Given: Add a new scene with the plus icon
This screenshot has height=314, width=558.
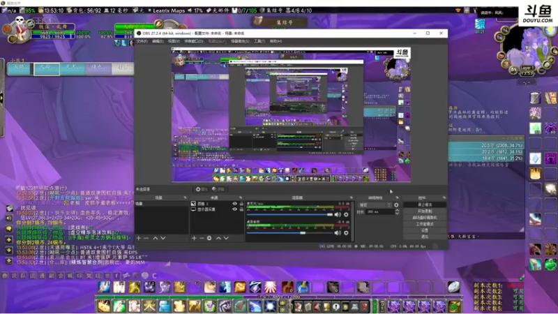Looking at the screenshot, I should point(139,238).
